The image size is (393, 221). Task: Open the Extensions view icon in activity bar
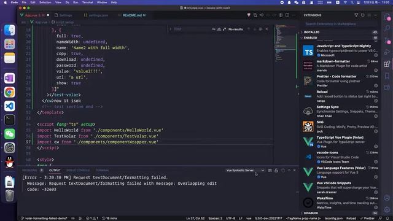pos(387,64)
